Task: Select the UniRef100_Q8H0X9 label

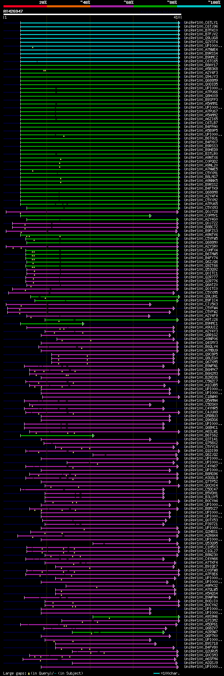Action: click(201, 96)
